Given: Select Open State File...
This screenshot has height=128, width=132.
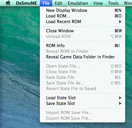Looking at the screenshot, I should pyautogui.click(x=82, y=66).
